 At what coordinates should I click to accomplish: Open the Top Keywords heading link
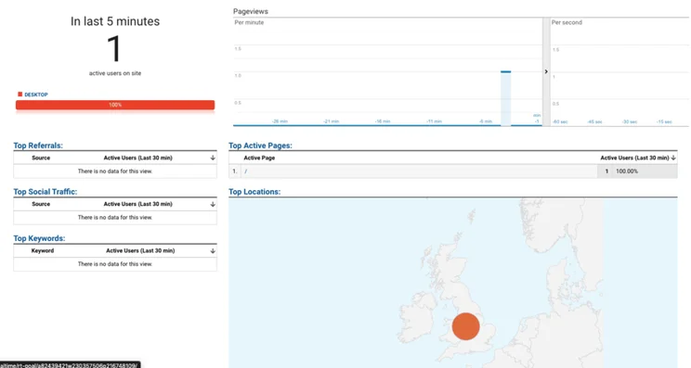point(39,238)
